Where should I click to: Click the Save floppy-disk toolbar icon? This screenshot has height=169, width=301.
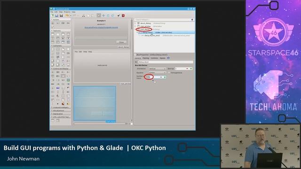click(x=61, y=15)
